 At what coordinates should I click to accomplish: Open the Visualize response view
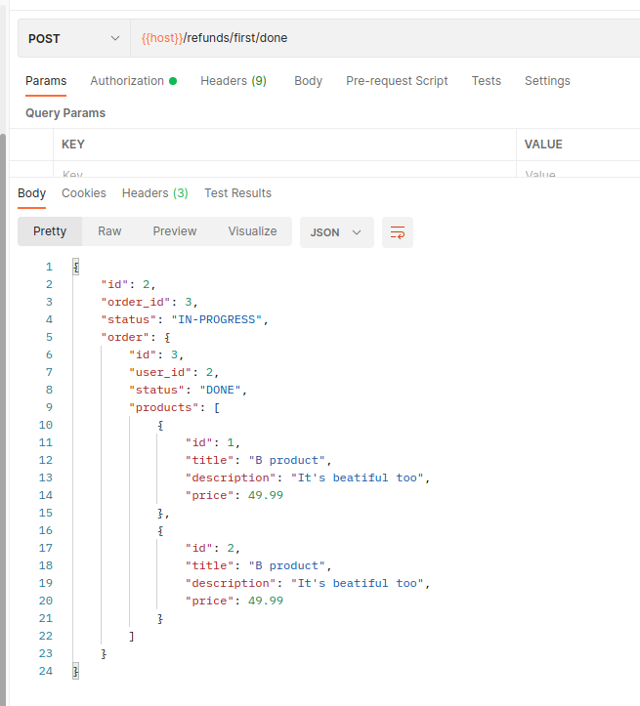(x=253, y=231)
